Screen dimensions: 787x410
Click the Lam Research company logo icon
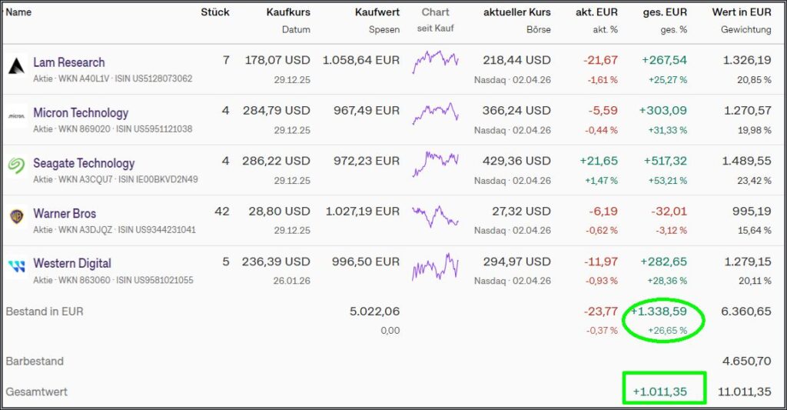(x=17, y=65)
